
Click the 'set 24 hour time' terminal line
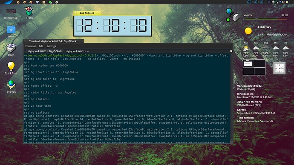pos(37,106)
